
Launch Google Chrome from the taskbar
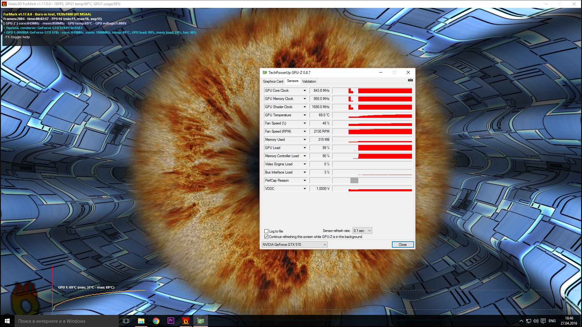point(156,321)
